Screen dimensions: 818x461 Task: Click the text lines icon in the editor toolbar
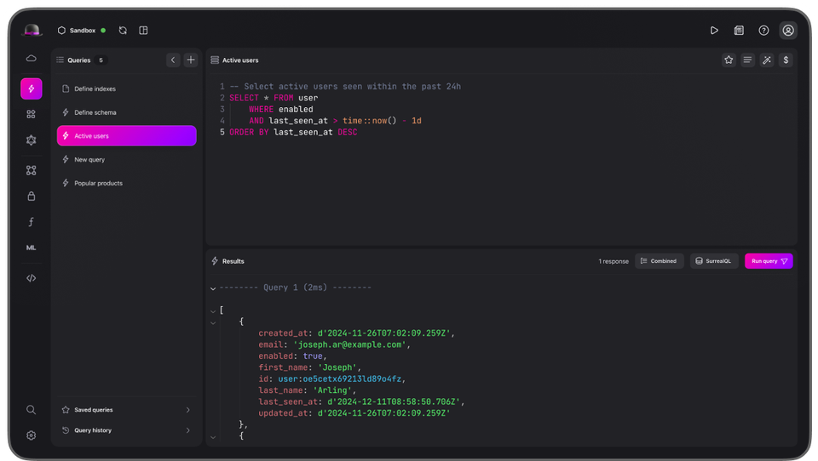coord(747,60)
